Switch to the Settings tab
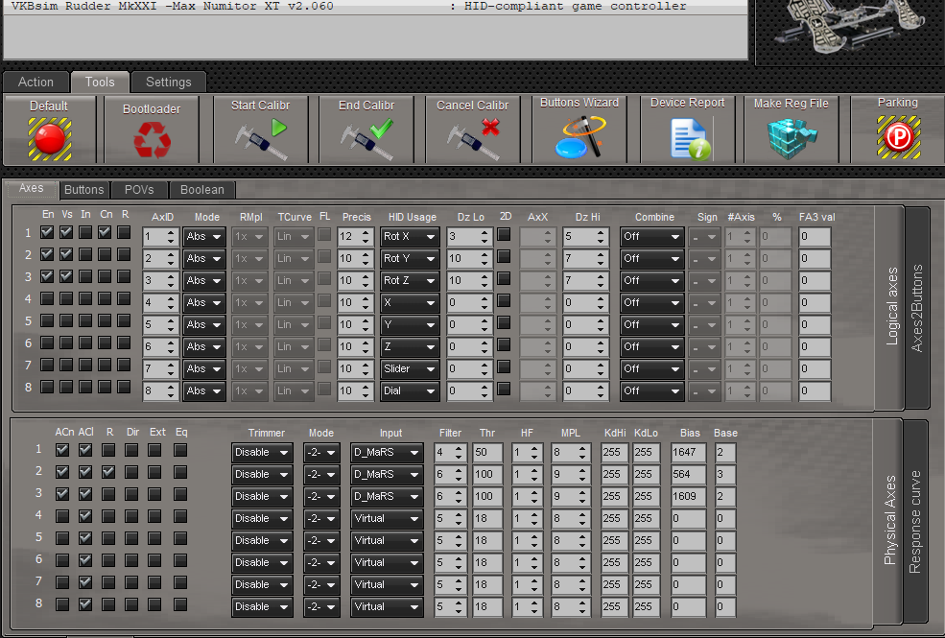 pos(168,82)
